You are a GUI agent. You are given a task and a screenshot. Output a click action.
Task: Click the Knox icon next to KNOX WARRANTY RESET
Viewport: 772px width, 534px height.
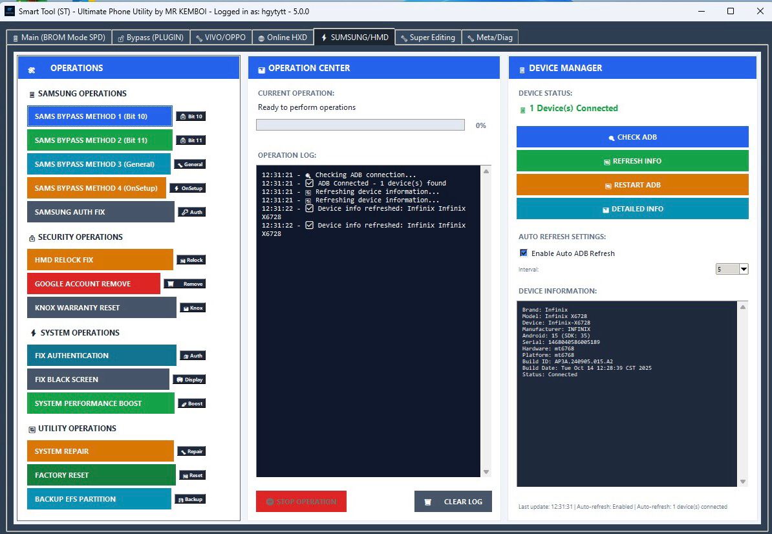(191, 307)
